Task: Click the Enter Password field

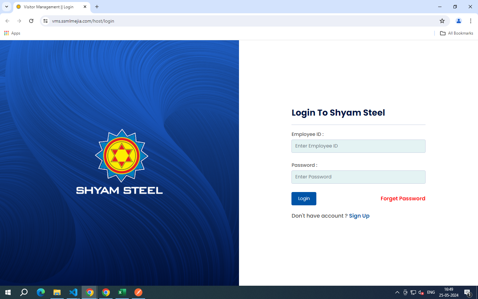Action: coord(358,177)
